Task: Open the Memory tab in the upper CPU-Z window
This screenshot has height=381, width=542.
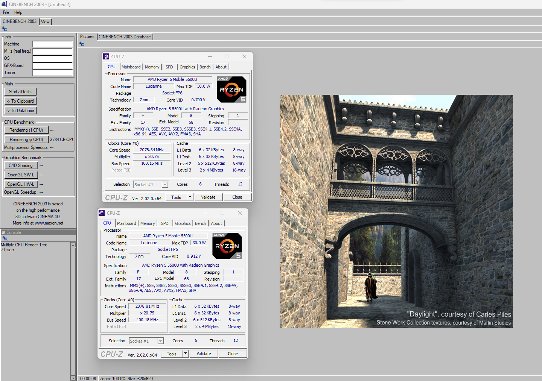Action: 152,67
